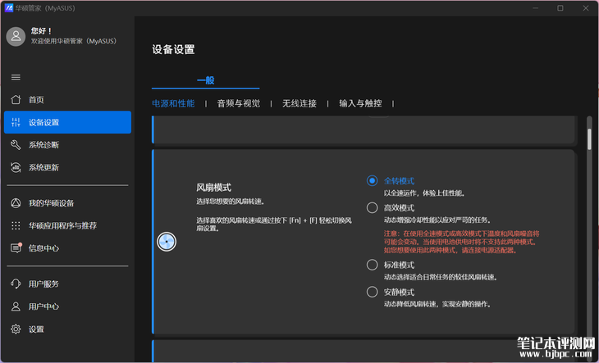Viewport: 599px width, 363px height.
Task: Click the 用户服务 headset icon
Action: [x=16, y=284]
